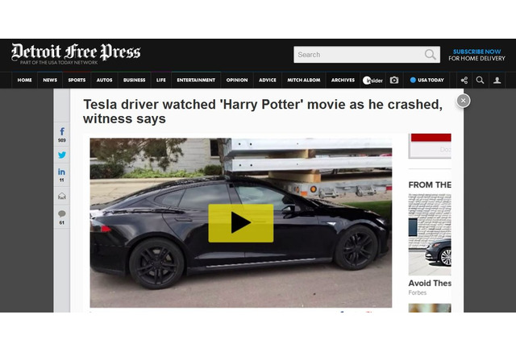Viewport: 516px width, 352px height.
Task: Play the Tesla crash video
Action: [x=241, y=223]
